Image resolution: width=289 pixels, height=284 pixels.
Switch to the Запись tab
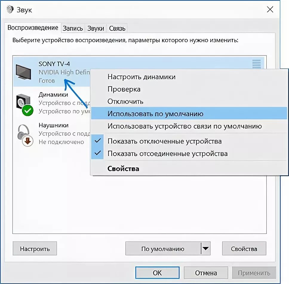click(73, 28)
